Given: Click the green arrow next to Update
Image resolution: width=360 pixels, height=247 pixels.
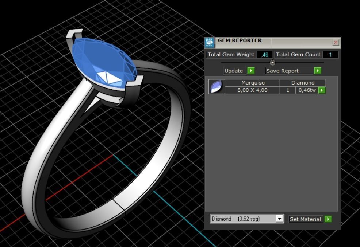Looking at the screenshot, I should [x=251, y=71].
